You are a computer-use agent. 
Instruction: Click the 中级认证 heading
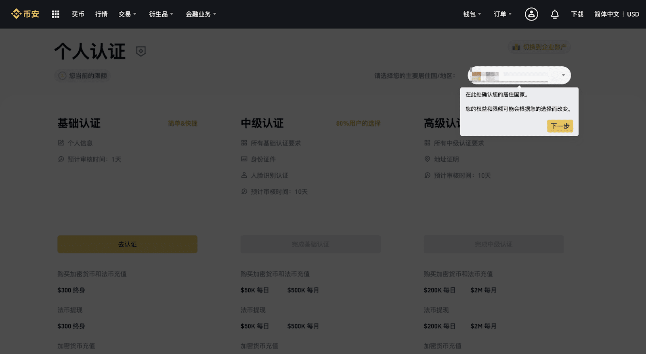point(262,123)
